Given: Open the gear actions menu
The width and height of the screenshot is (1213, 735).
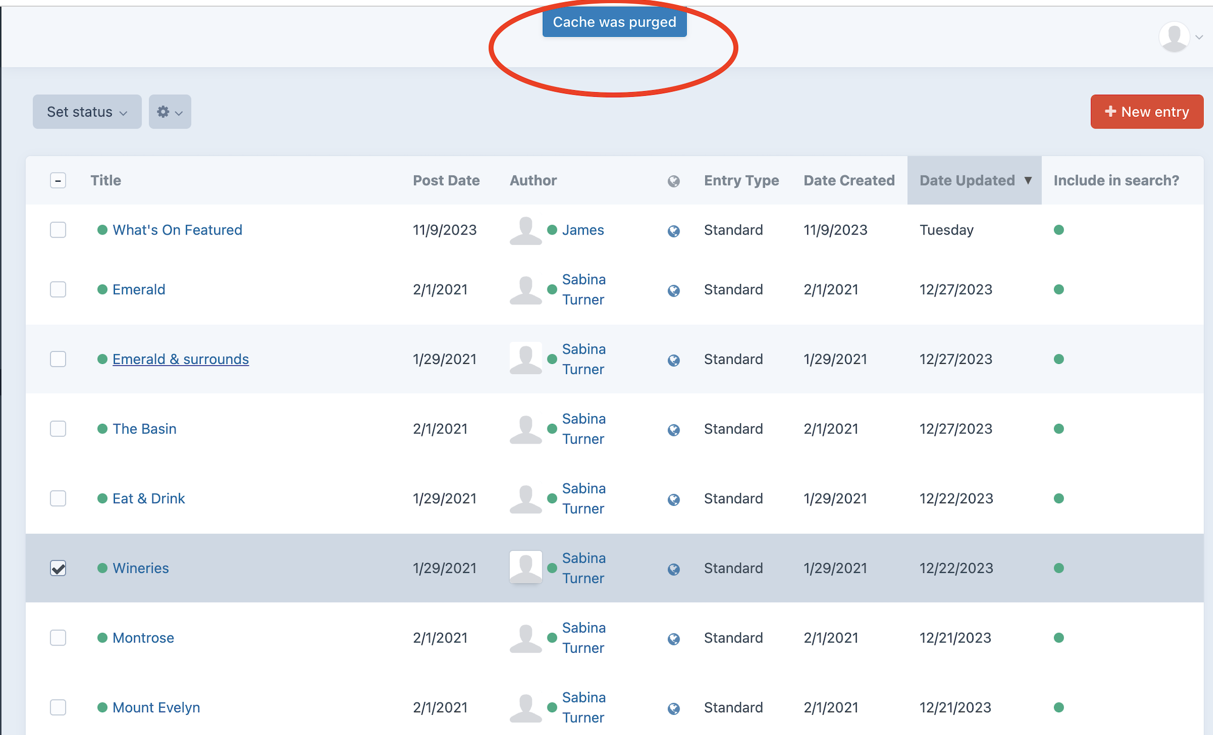Looking at the screenshot, I should [170, 112].
